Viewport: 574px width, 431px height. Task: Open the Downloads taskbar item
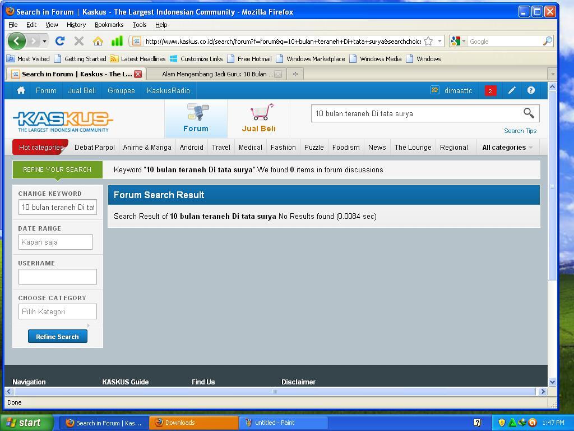point(193,423)
